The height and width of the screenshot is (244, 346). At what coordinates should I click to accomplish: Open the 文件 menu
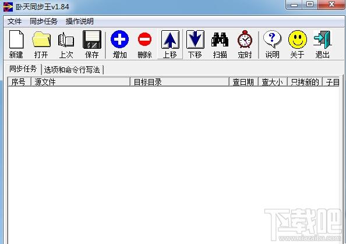coord(15,21)
